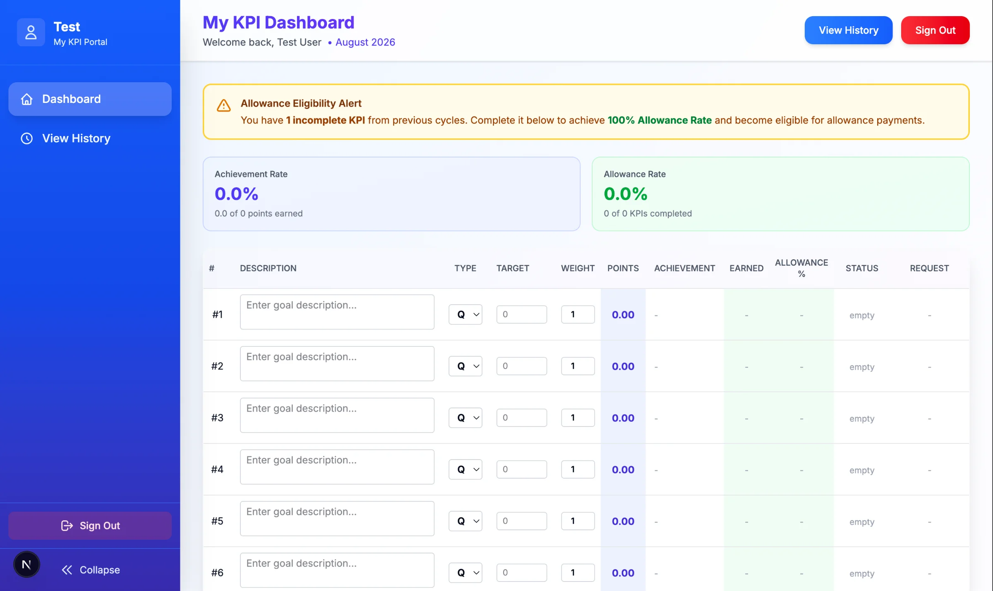Focus the goal description field for #1
Viewport: 993px width, 591px height.
tap(337, 312)
